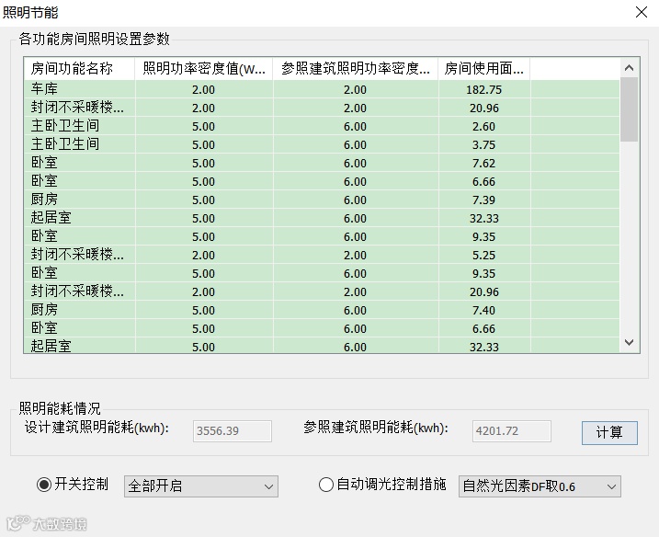Click the 房间功能名称 column header

(79, 68)
